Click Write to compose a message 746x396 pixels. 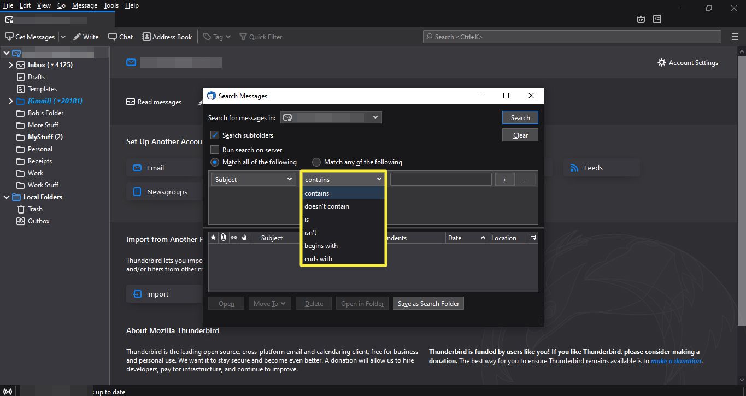pos(86,37)
